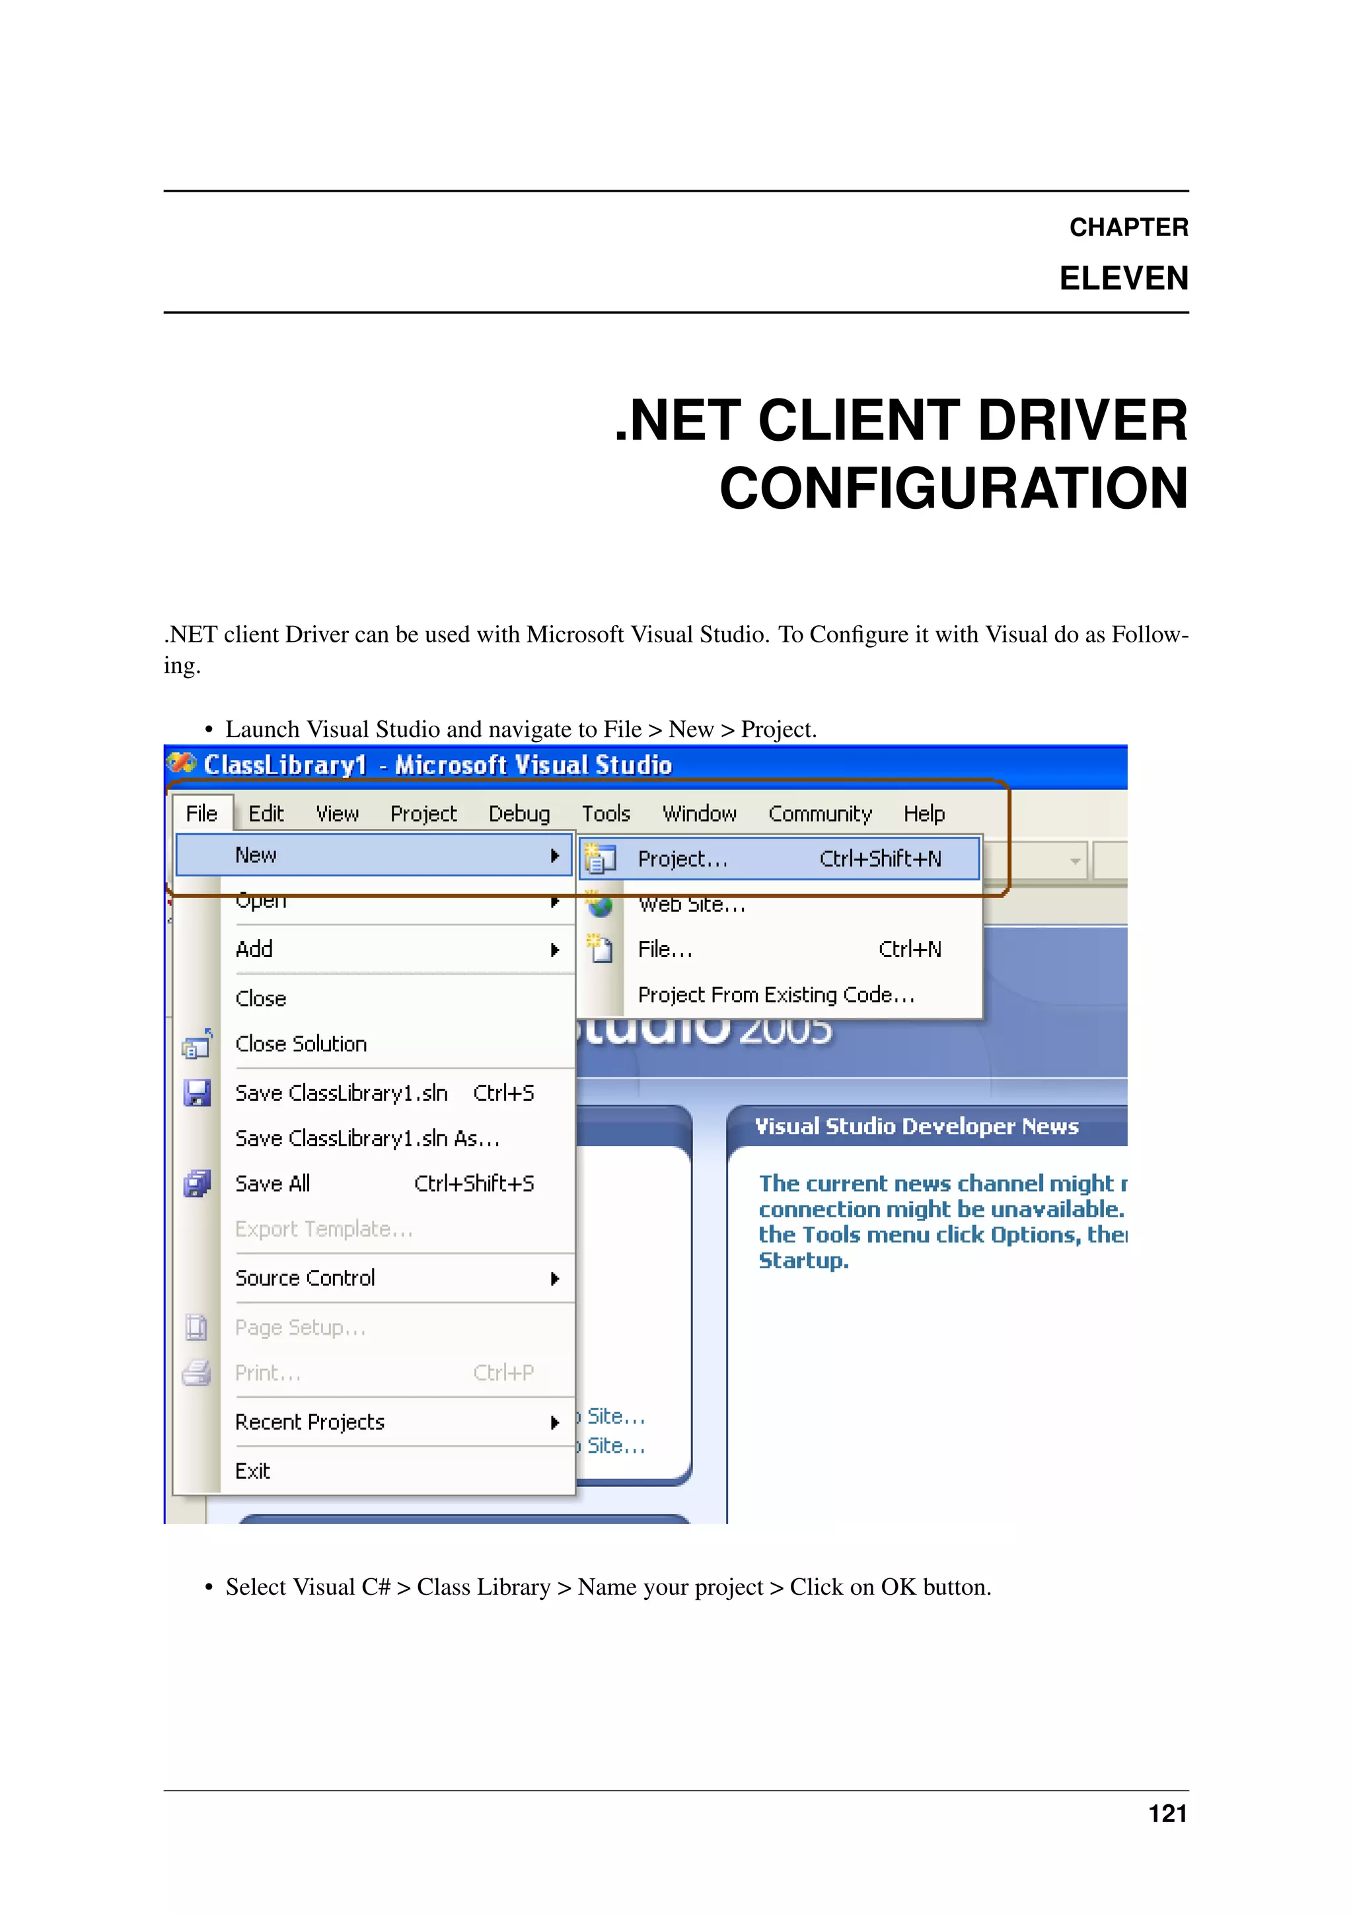Choose Project... from the New submenu
Screen dimensions: 1353x1914
click(779, 859)
